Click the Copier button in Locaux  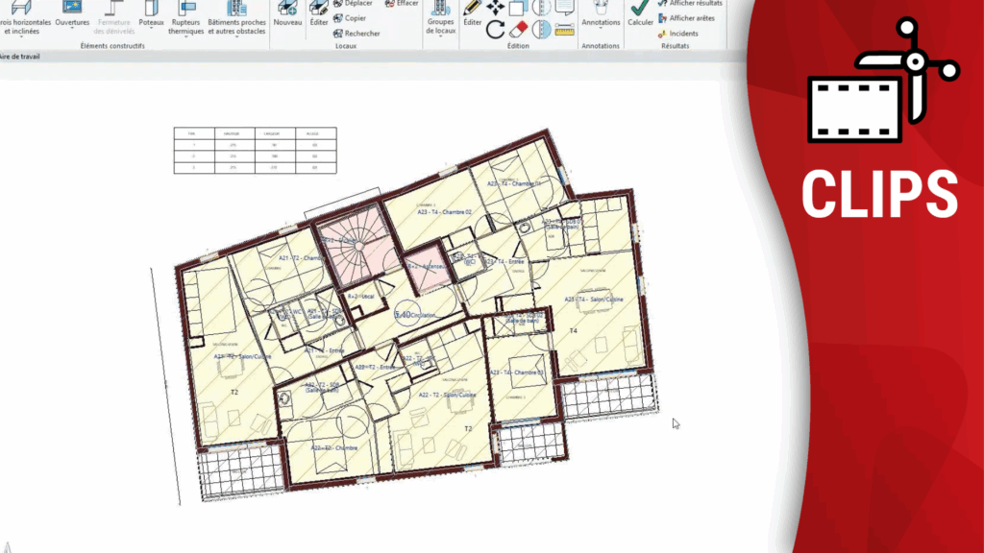click(355, 18)
